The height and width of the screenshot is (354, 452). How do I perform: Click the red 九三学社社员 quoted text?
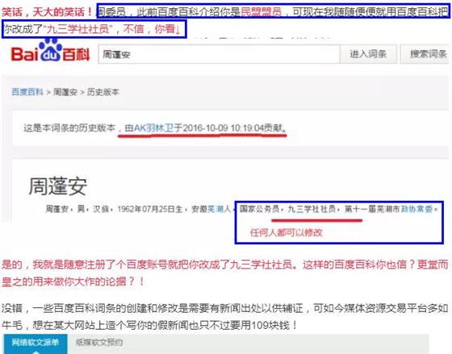click(x=77, y=29)
